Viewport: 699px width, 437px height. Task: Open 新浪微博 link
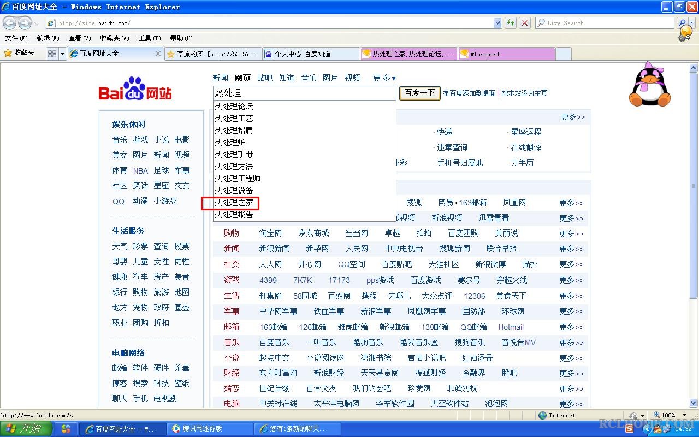[x=490, y=264]
